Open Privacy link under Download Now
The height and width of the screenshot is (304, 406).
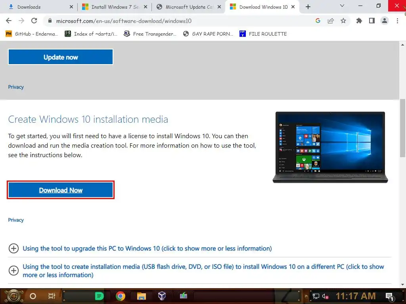coord(16,220)
